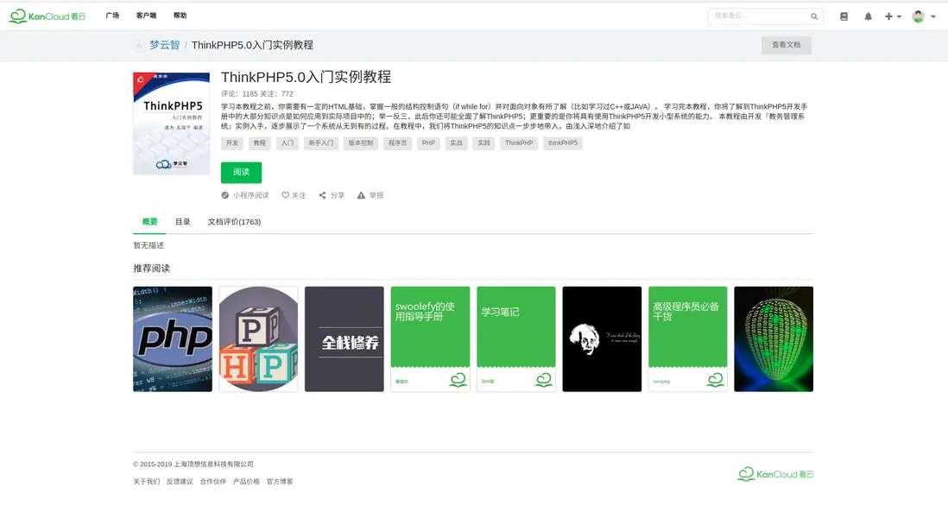Click the 反馈建议 footer link
The height and width of the screenshot is (506, 948).
[180, 482]
